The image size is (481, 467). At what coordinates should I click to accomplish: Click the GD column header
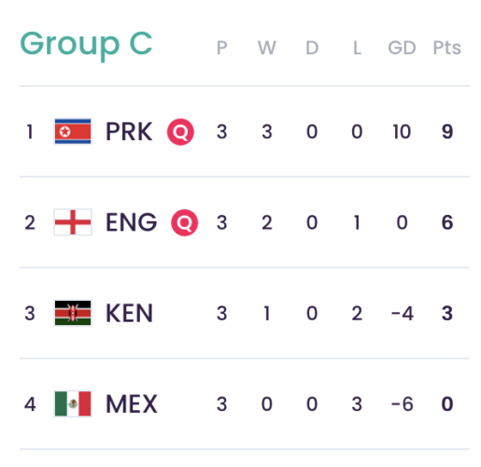[402, 48]
